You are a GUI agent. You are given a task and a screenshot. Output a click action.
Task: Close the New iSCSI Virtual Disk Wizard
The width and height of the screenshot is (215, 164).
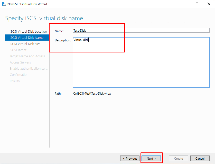click(x=209, y=4)
